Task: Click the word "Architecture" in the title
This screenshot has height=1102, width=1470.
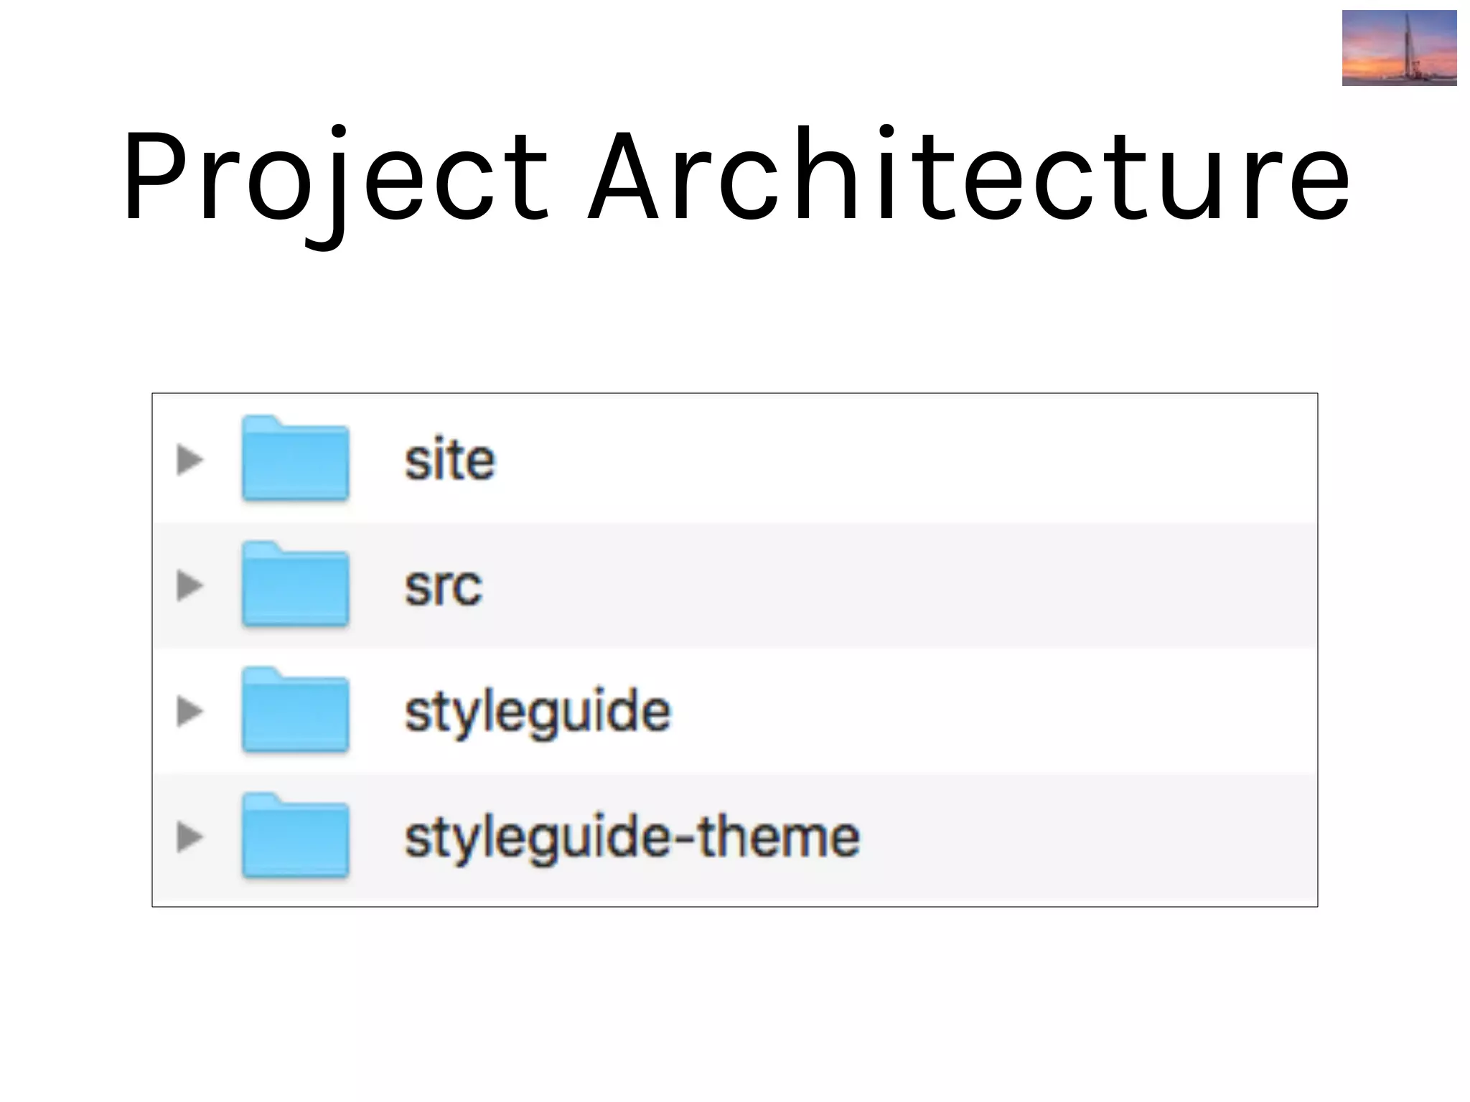Action: [x=969, y=176]
